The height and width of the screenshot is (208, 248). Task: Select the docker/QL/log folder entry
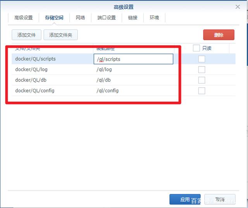(31, 70)
